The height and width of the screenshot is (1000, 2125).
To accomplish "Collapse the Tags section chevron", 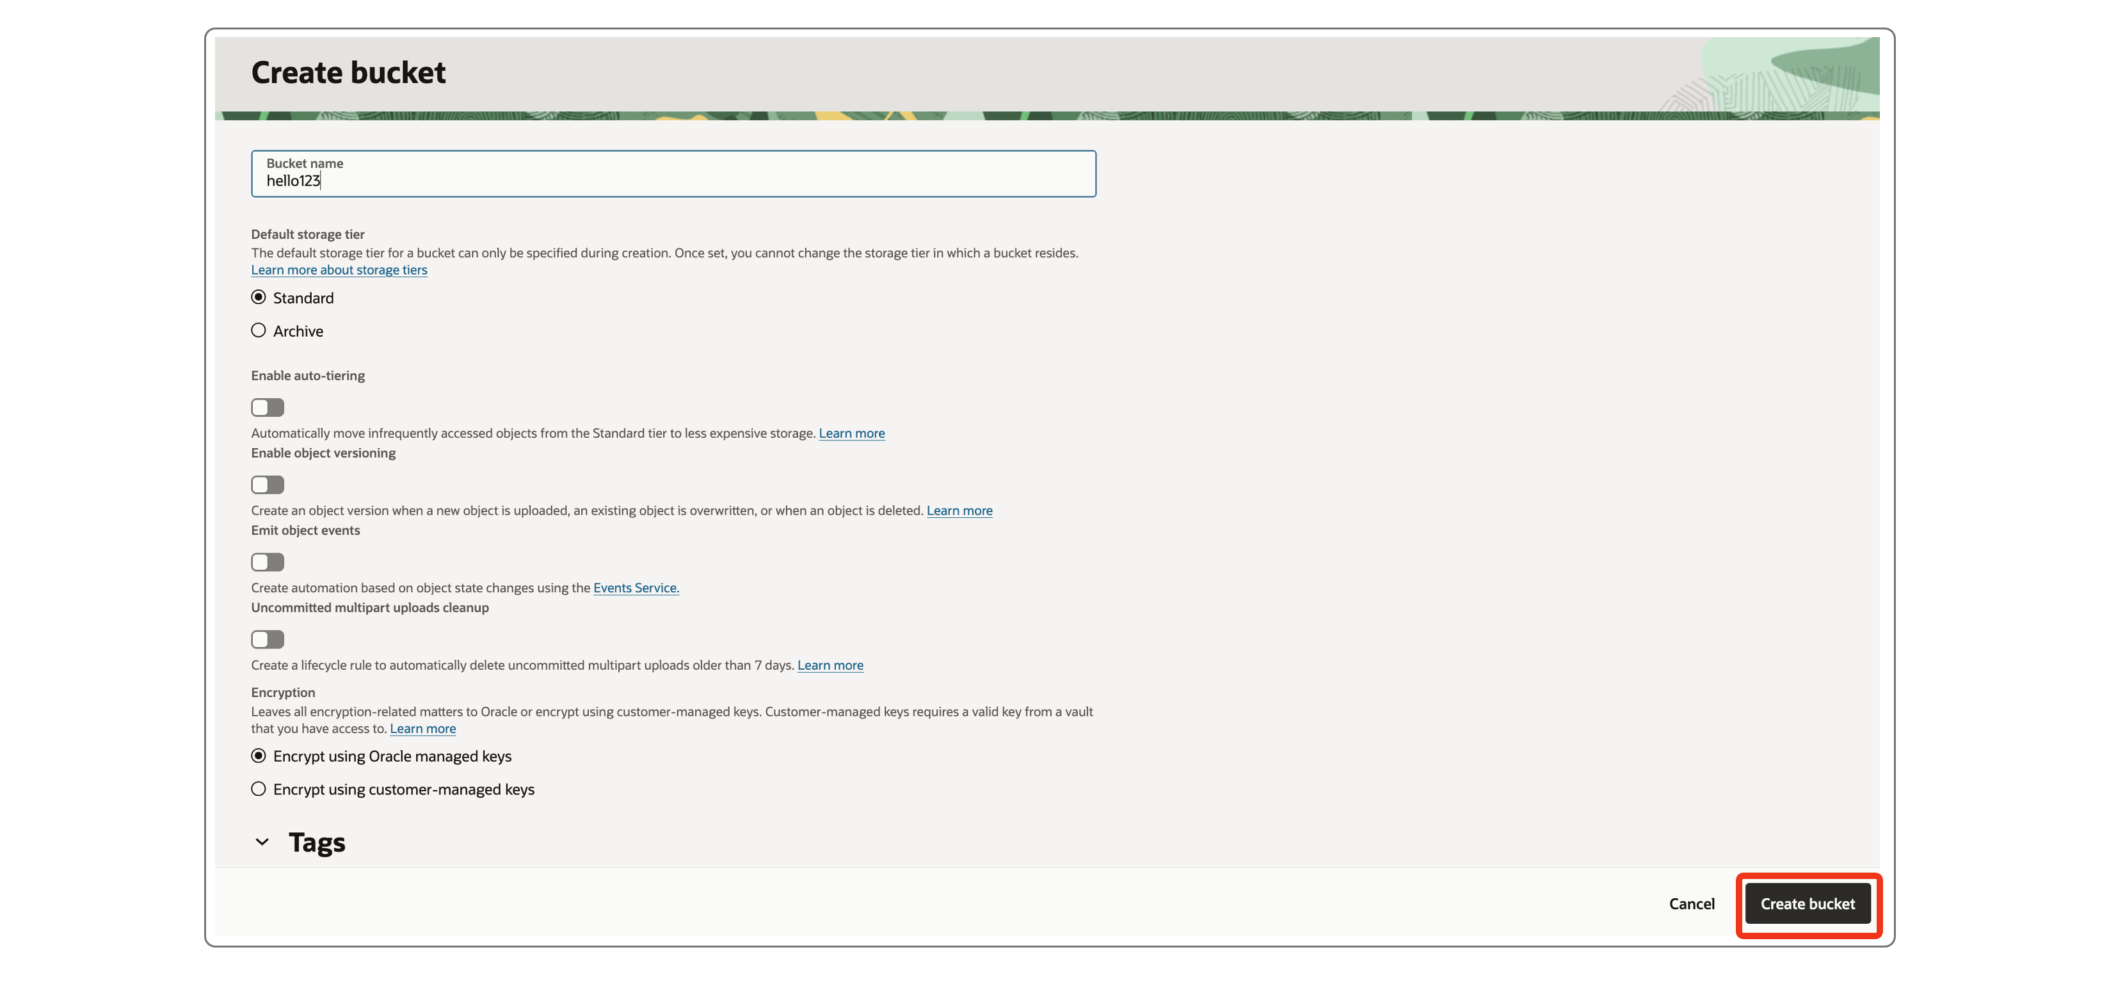I will pyautogui.click(x=262, y=842).
